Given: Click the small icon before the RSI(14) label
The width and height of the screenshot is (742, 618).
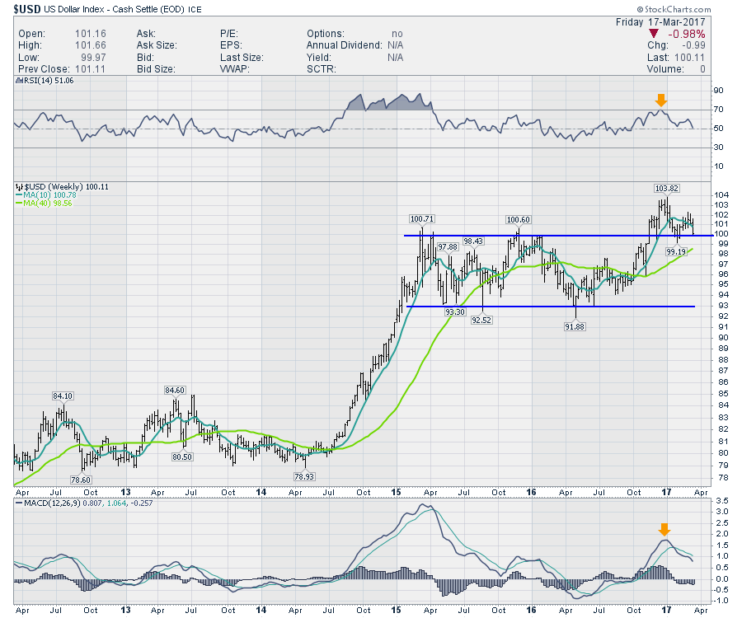Looking at the screenshot, I should tap(17, 82).
